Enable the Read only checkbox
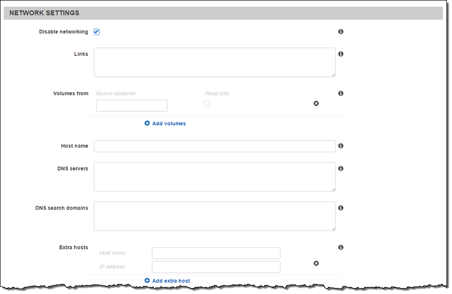452x294 pixels. [207, 103]
